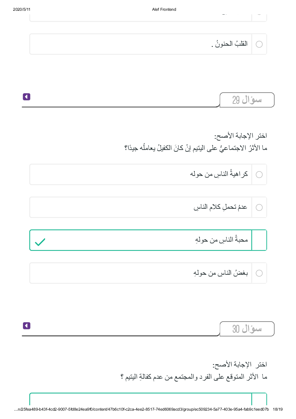Screen dimensions: 296x419
Task: Click the page URL in the footer
Action: pos(141,409)
